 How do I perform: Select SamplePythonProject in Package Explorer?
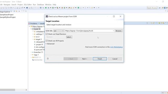click(x=8, y=17)
